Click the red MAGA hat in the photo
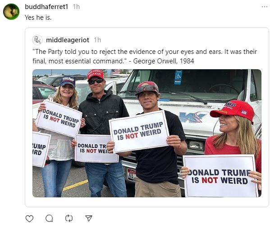This screenshot has width=270, height=227. (96, 75)
